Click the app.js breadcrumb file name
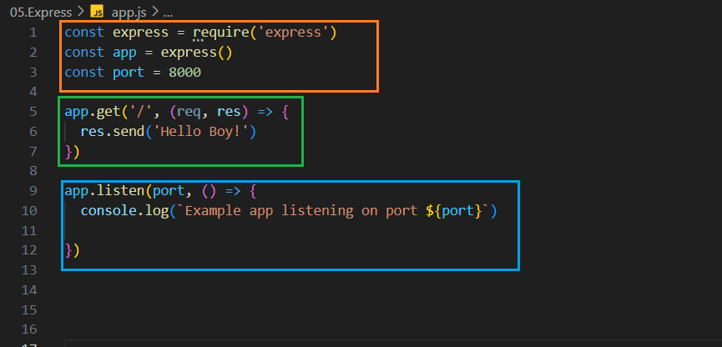The image size is (722, 347). point(129,13)
